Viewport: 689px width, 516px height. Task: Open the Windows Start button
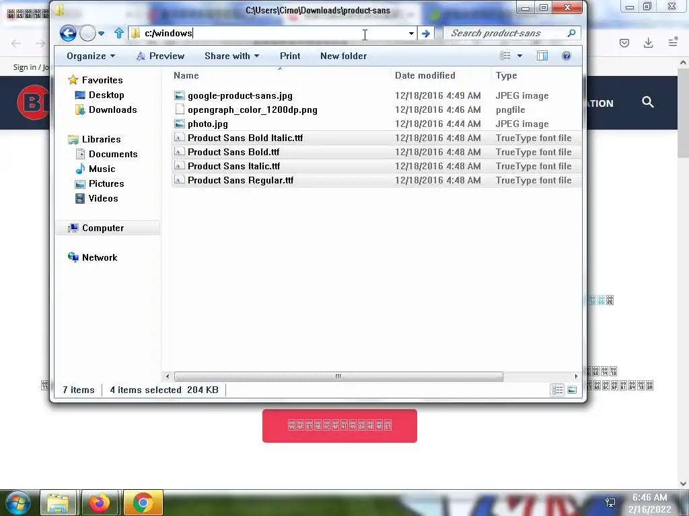pos(17,503)
